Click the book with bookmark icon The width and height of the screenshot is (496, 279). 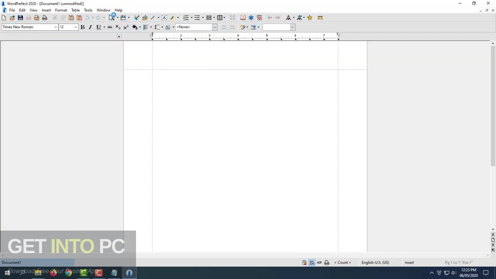coord(243,18)
